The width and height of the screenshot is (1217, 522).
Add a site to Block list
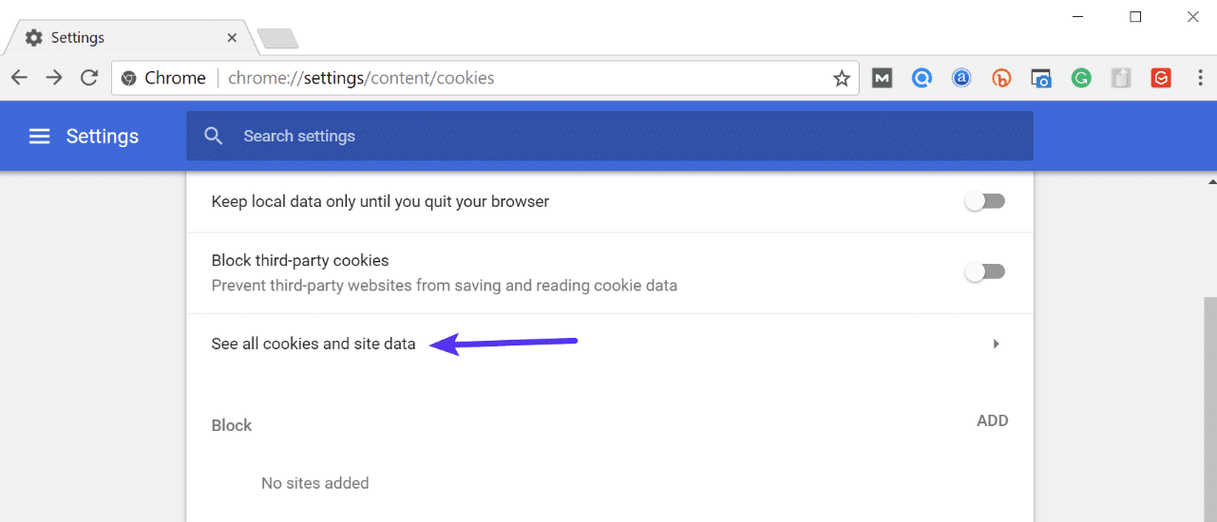click(992, 421)
